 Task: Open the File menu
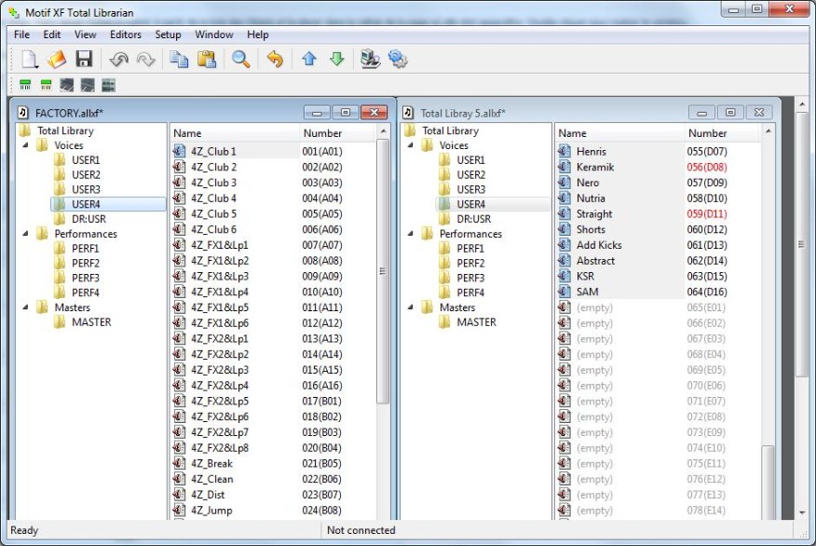pyautogui.click(x=21, y=34)
